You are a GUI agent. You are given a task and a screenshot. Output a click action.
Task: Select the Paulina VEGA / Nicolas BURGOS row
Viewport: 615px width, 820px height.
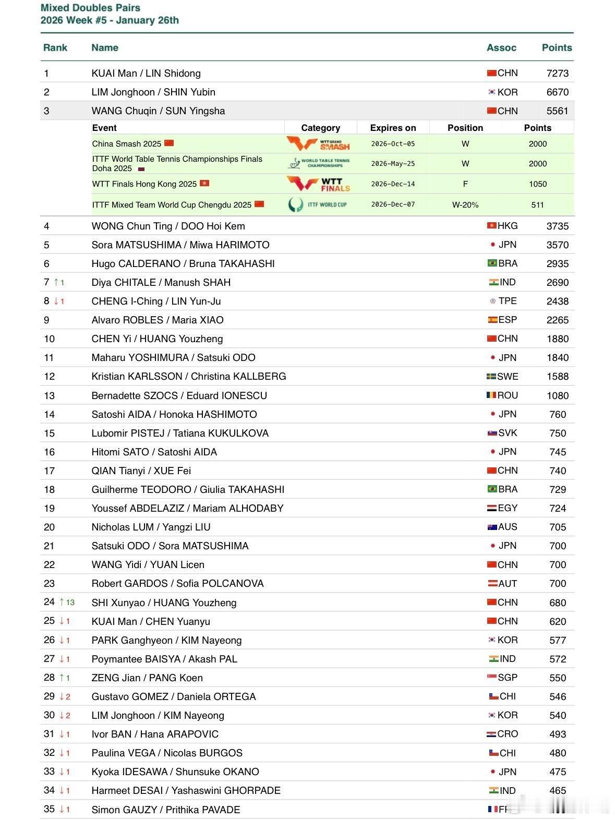click(307, 753)
